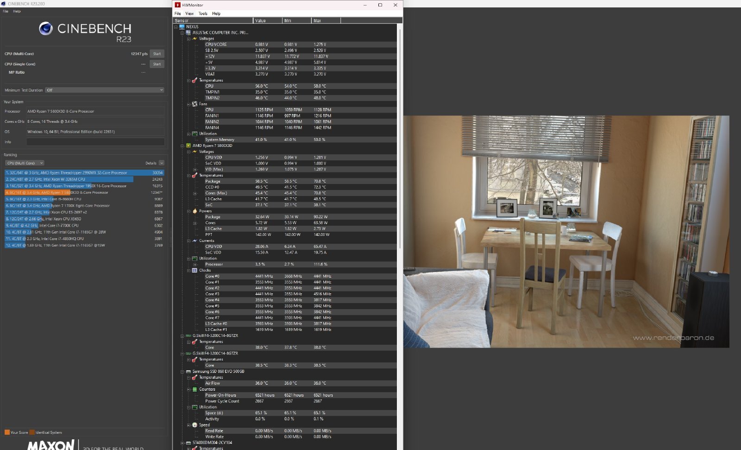This screenshot has width=741, height=450.
Task: Click the rendered room image in Cinebench
Action: point(566,232)
